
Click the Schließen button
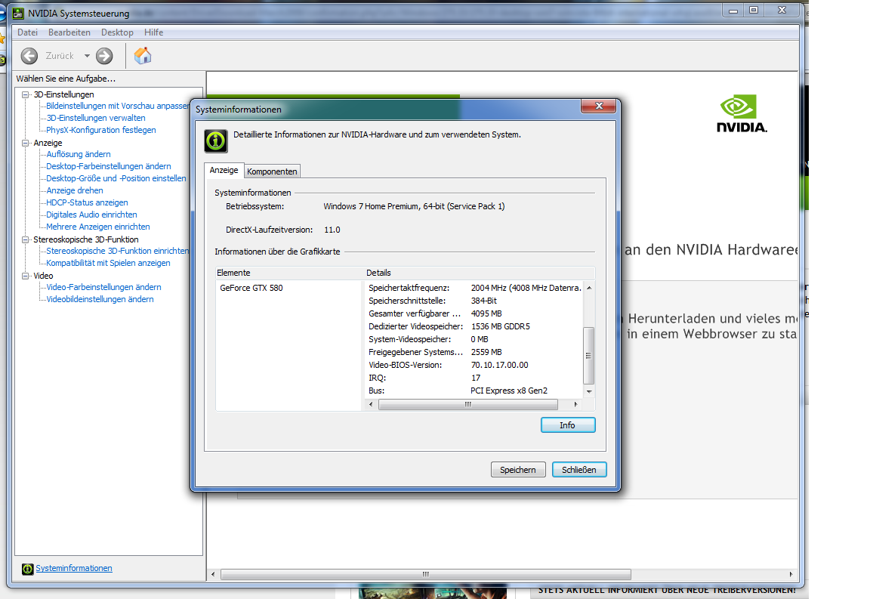click(x=578, y=470)
